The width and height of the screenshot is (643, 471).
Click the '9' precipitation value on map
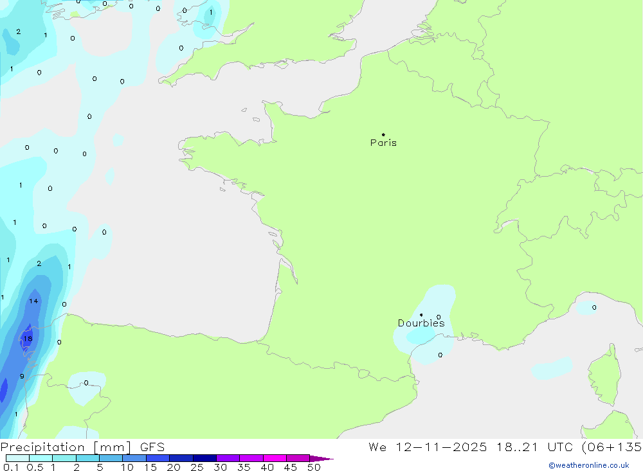pos(22,377)
